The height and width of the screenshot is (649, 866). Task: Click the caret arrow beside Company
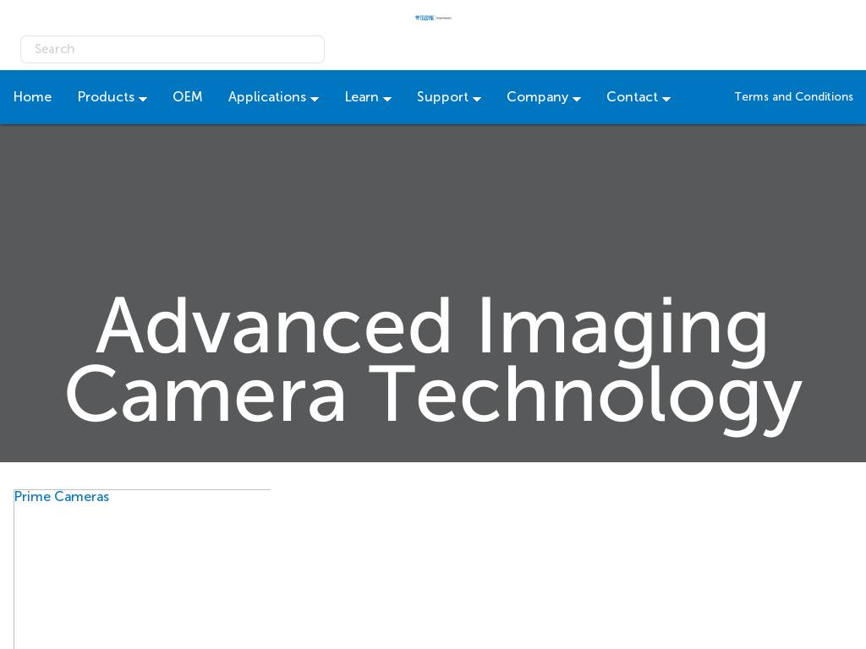click(577, 99)
